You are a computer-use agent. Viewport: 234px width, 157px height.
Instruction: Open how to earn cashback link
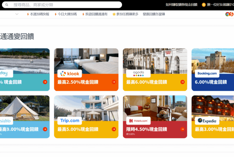tap(181, 5)
